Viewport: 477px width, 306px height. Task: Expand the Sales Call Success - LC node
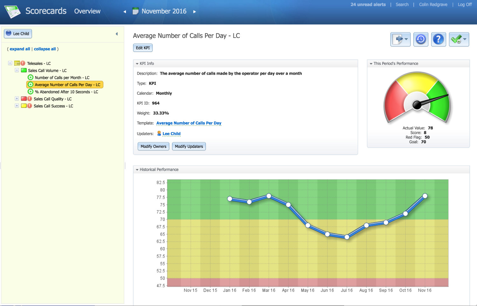coord(17,105)
